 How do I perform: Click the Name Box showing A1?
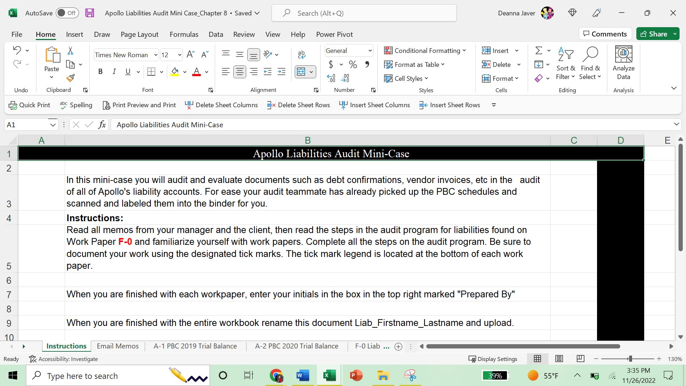pos(29,124)
